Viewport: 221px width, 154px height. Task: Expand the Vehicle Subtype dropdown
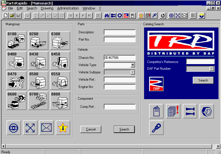click(x=133, y=72)
